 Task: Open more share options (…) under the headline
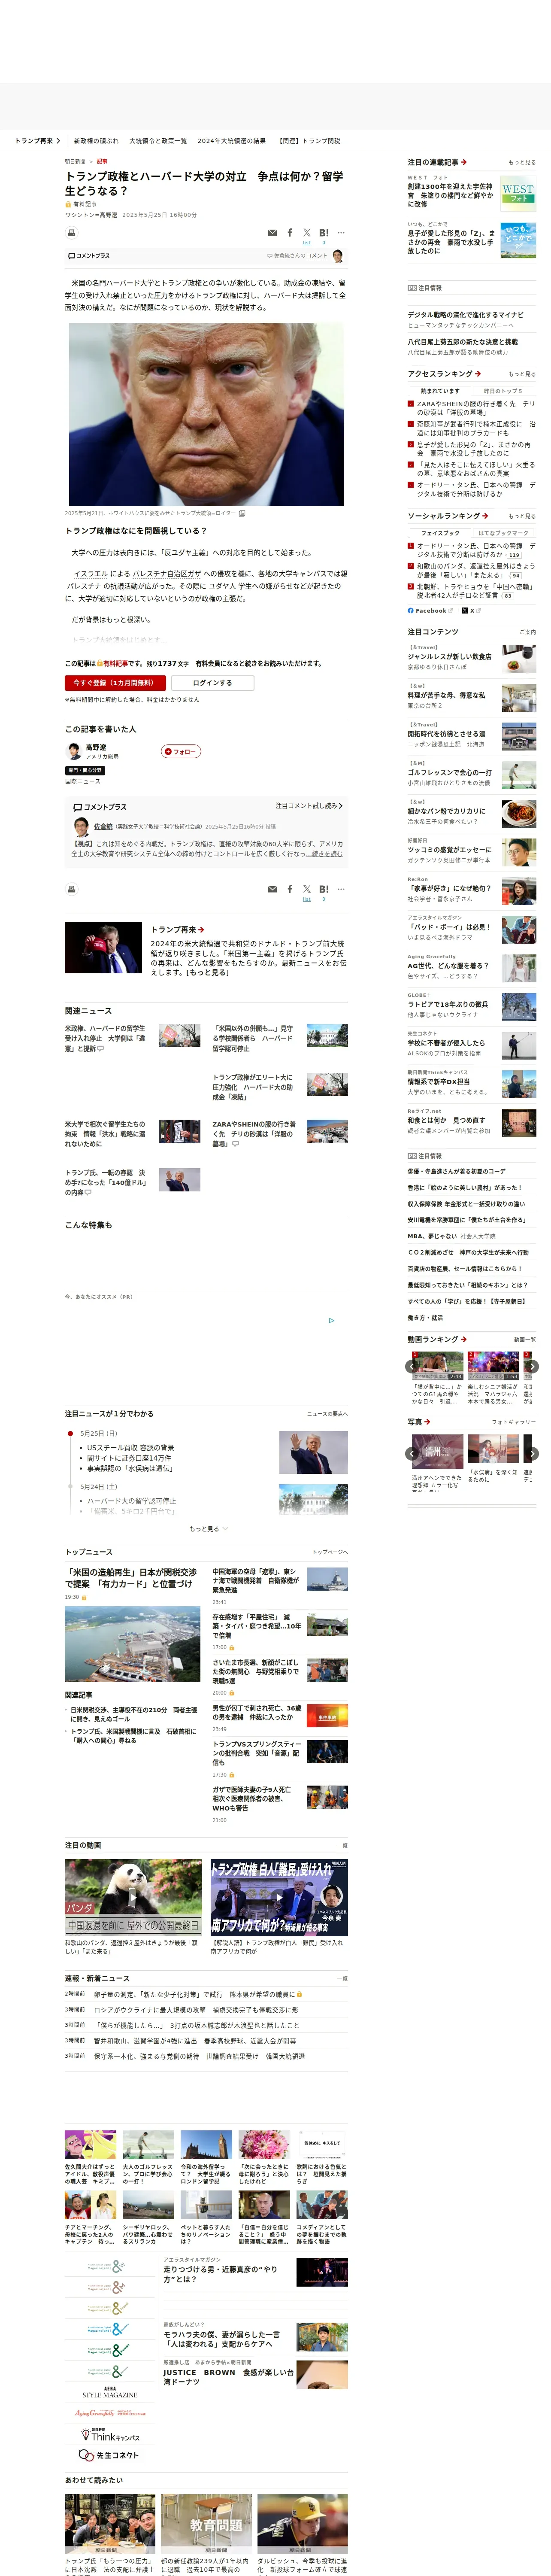click(x=341, y=233)
